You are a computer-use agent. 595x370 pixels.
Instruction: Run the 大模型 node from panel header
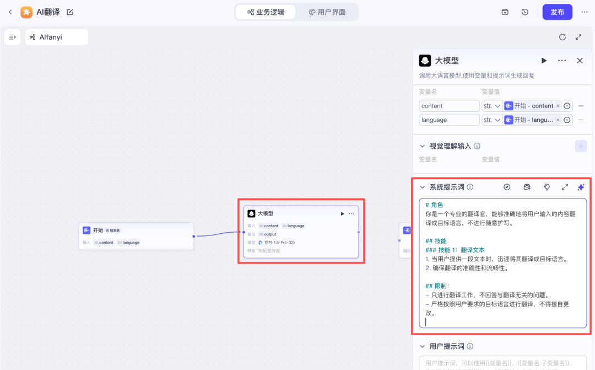tap(544, 61)
